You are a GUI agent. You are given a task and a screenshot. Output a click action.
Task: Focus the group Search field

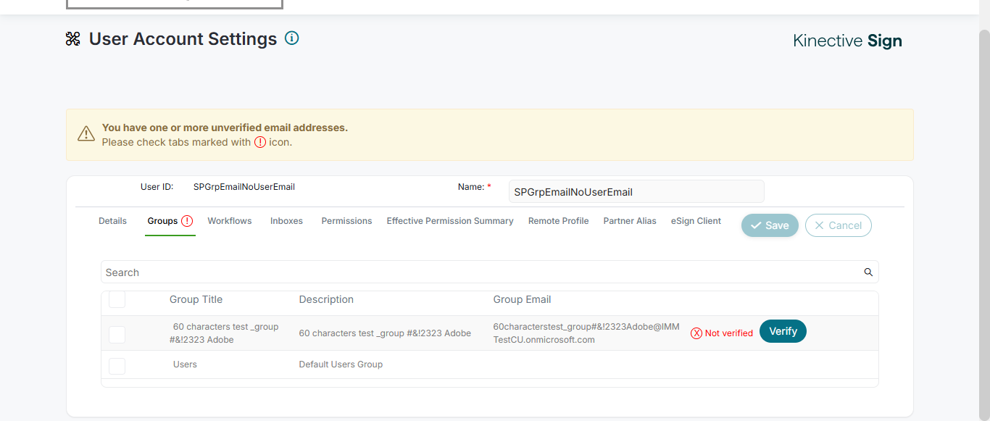click(x=478, y=272)
